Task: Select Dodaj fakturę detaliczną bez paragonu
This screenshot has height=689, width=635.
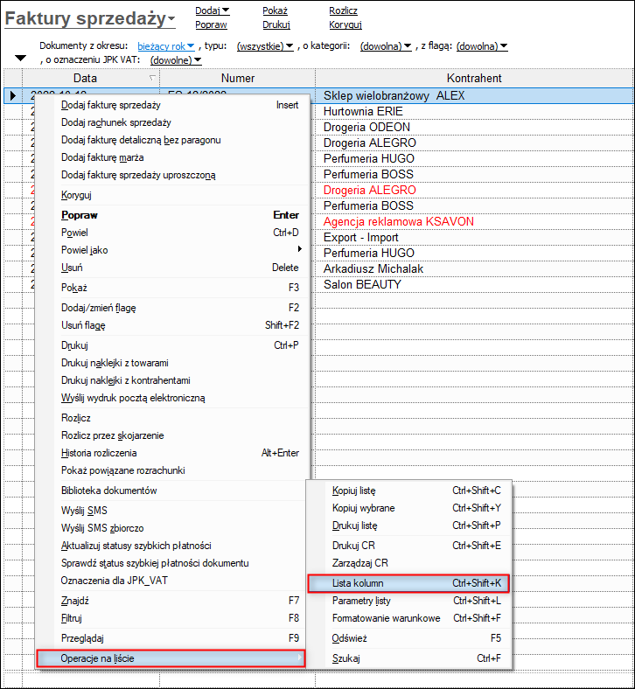Action: pyautogui.click(x=179, y=140)
